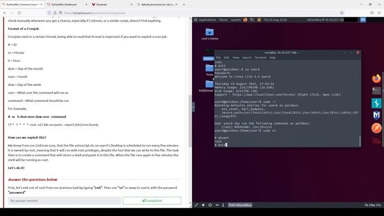Screen dimensions: 384x216
Task: Click the red close button on terminal window
Action: (x=358, y=52)
